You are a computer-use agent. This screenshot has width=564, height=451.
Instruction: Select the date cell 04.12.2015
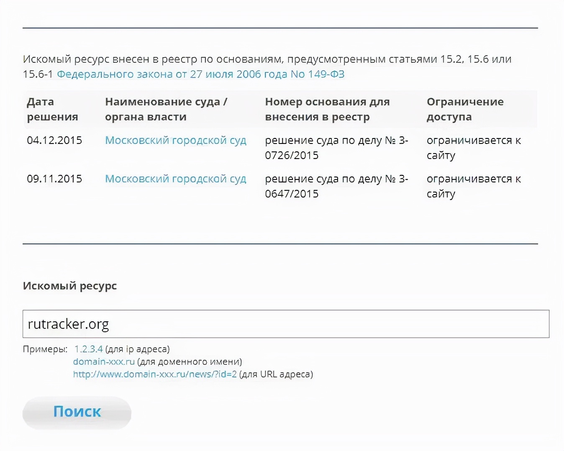coord(54,140)
